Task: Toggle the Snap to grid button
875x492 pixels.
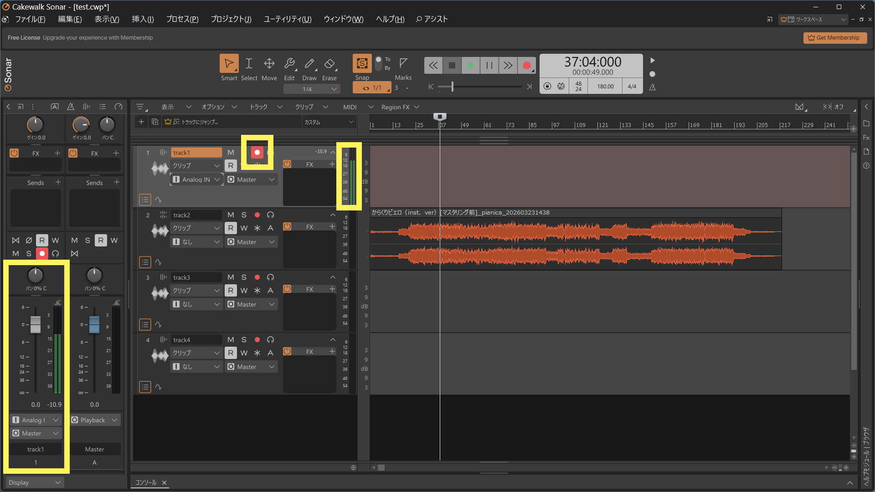Action: pyautogui.click(x=362, y=64)
